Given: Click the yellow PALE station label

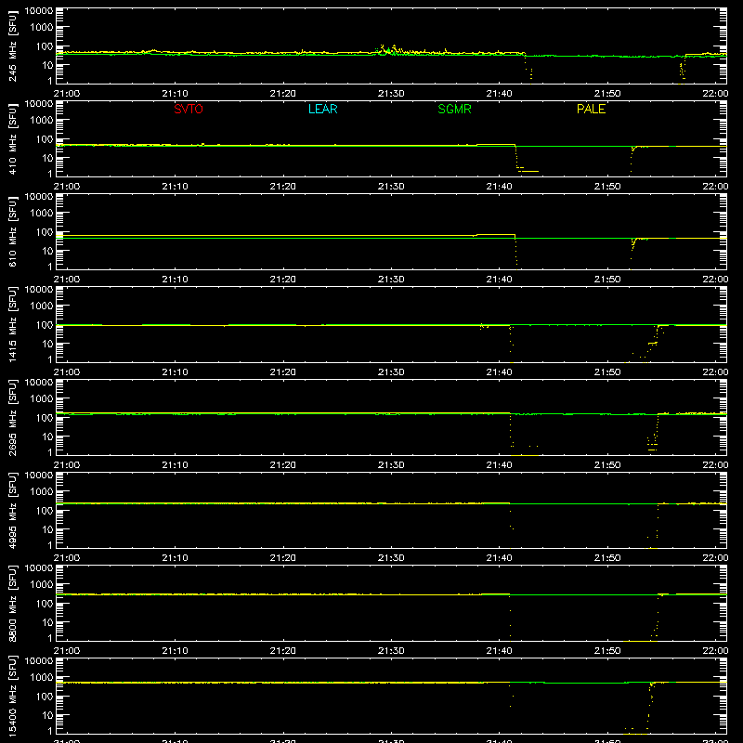Looking at the screenshot, I should tap(591, 109).
